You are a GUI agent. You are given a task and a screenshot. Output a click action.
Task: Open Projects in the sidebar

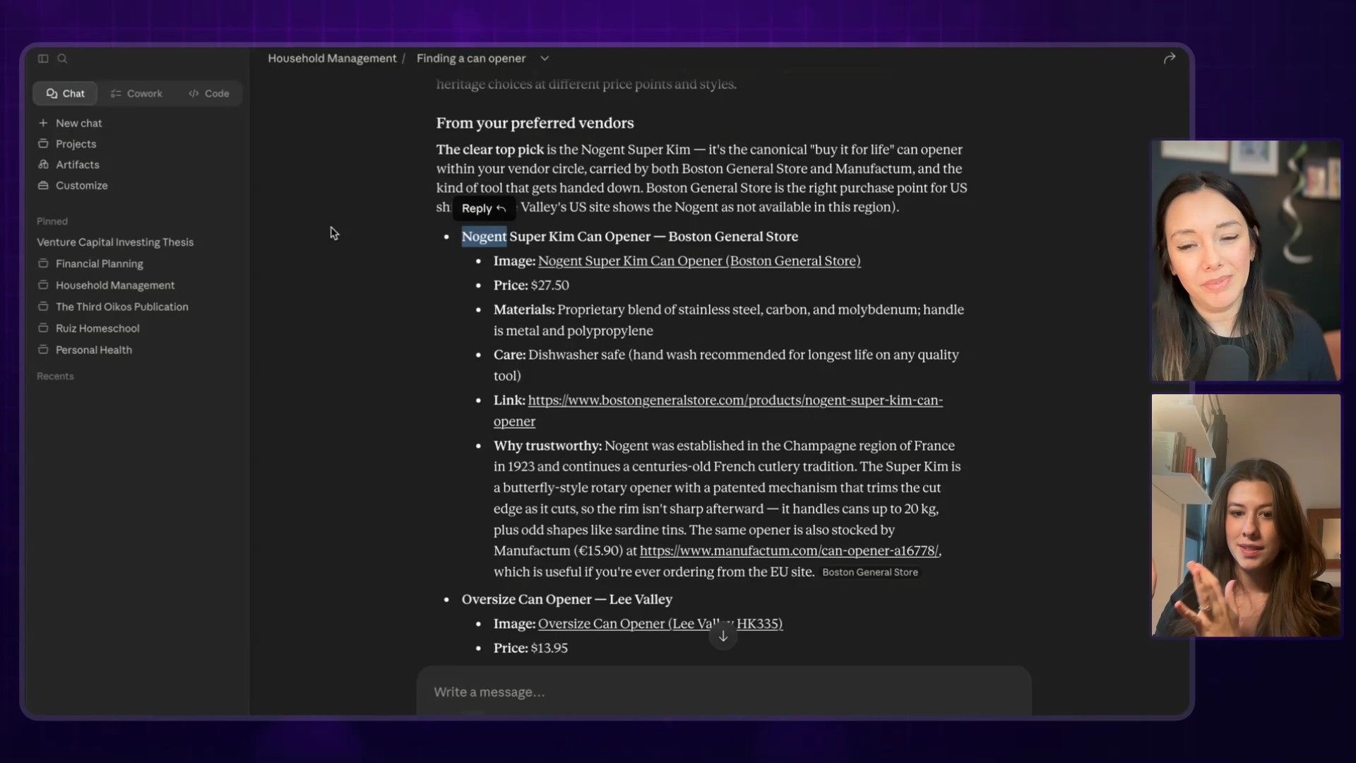pos(76,143)
